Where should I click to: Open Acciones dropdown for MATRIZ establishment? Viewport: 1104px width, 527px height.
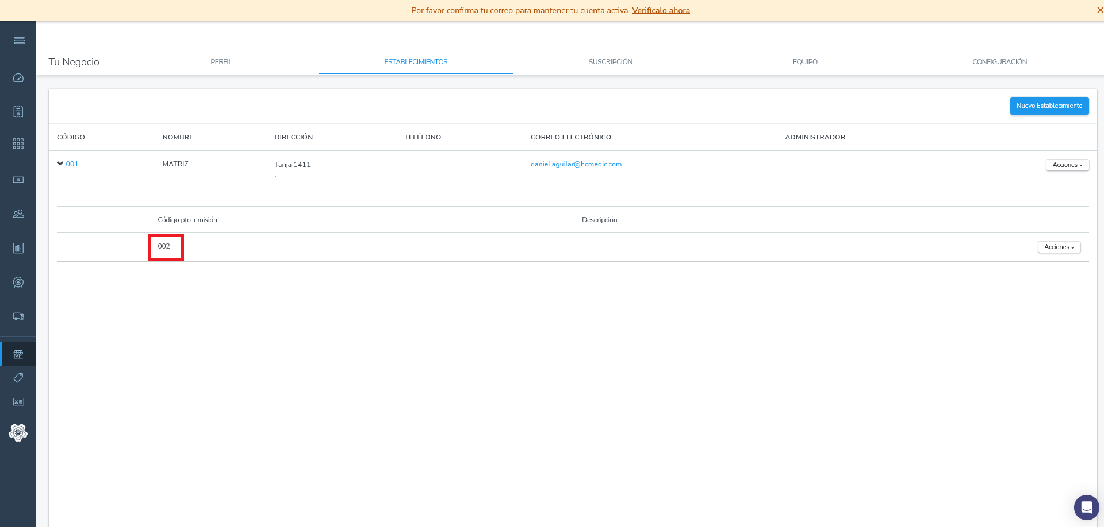(x=1067, y=165)
